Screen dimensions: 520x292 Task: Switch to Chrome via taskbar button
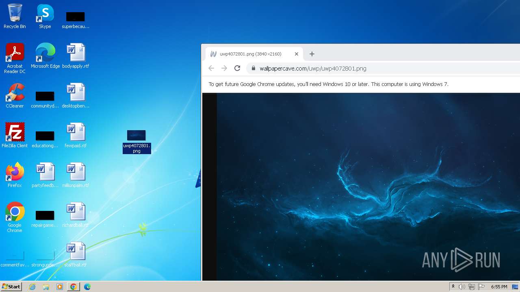tap(74, 287)
